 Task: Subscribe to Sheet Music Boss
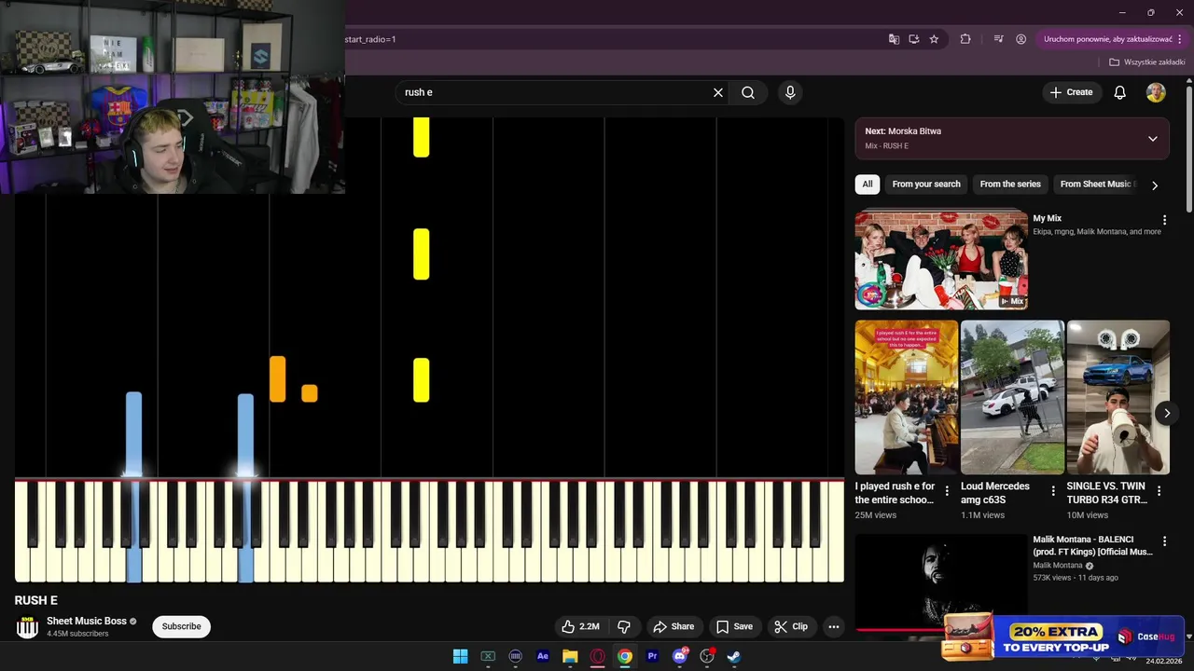181,626
